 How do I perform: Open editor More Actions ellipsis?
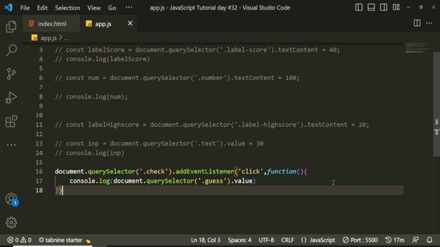point(429,23)
